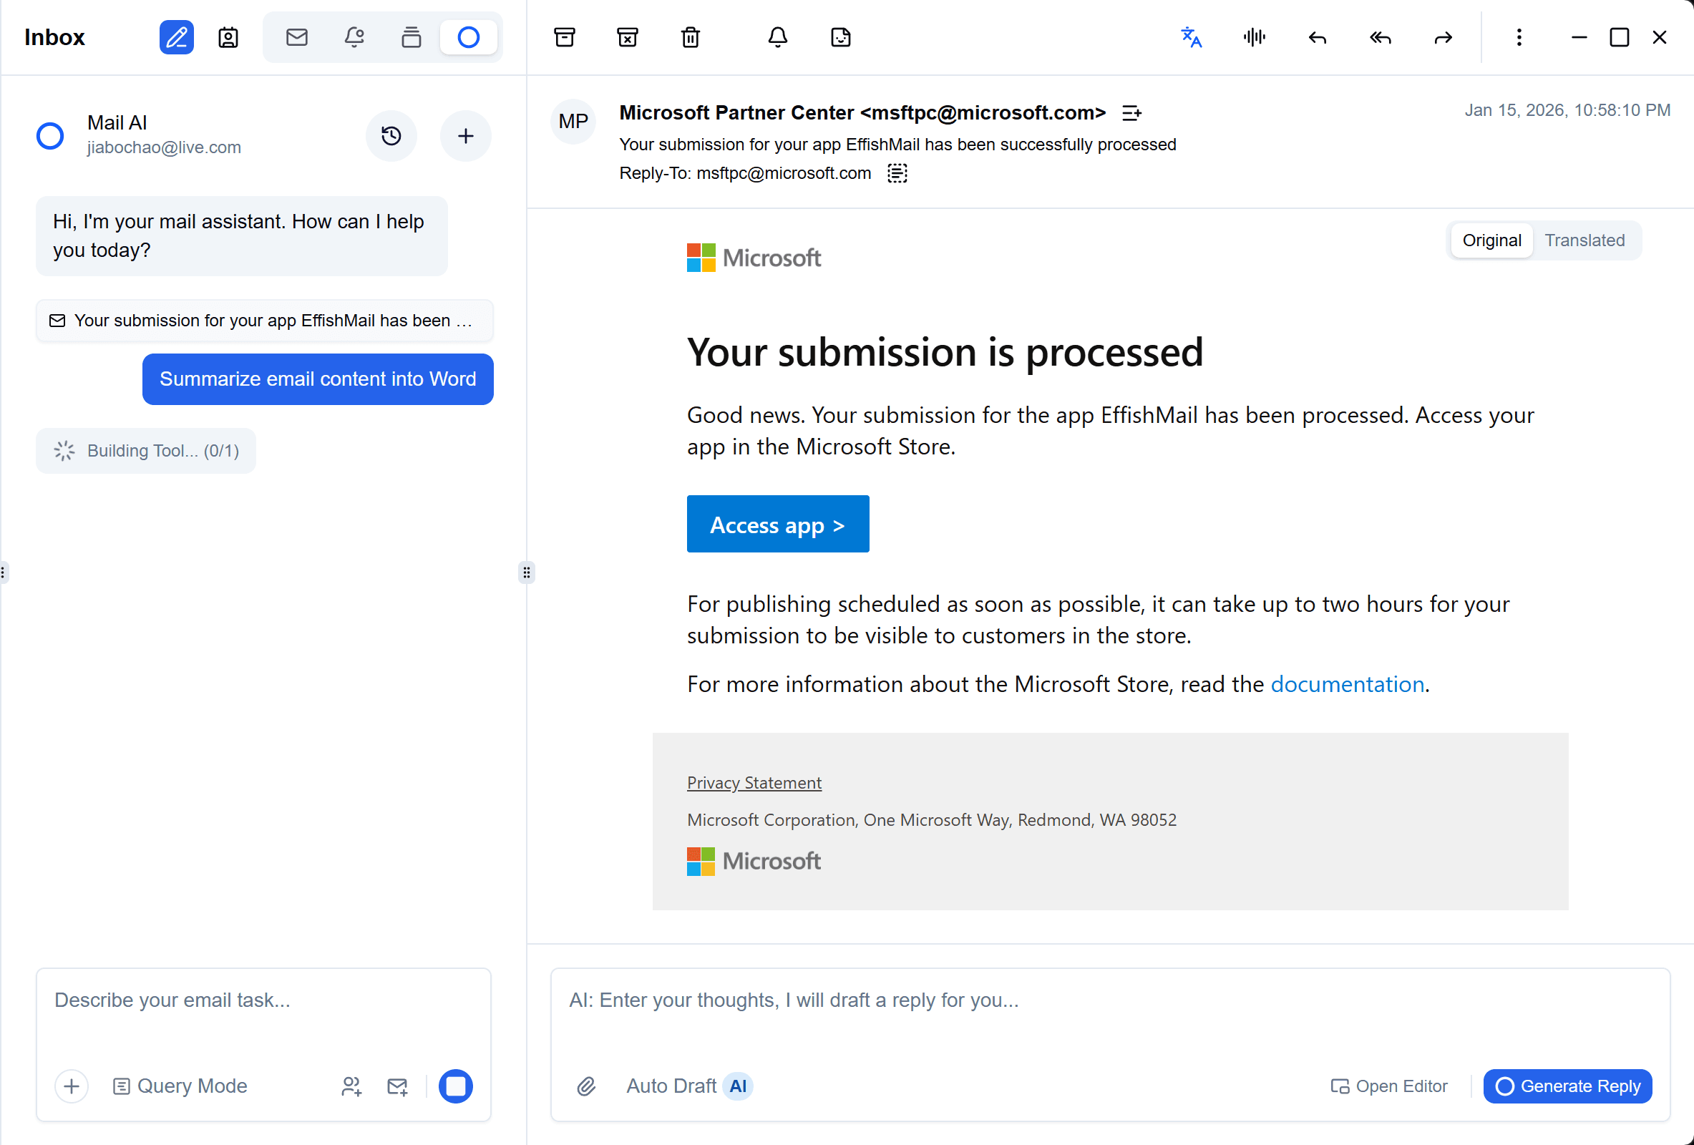Delete this email with the trash icon
1694x1145 pixels.
pos(691,37)
